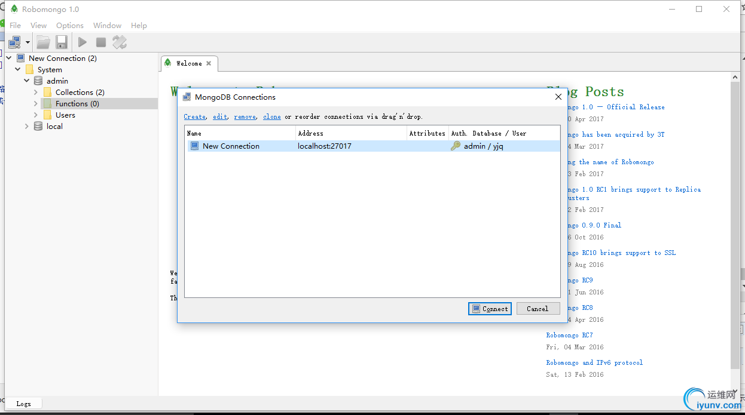Expand the local database node
The width and height of the screenshot is (745, 415).
27,127
